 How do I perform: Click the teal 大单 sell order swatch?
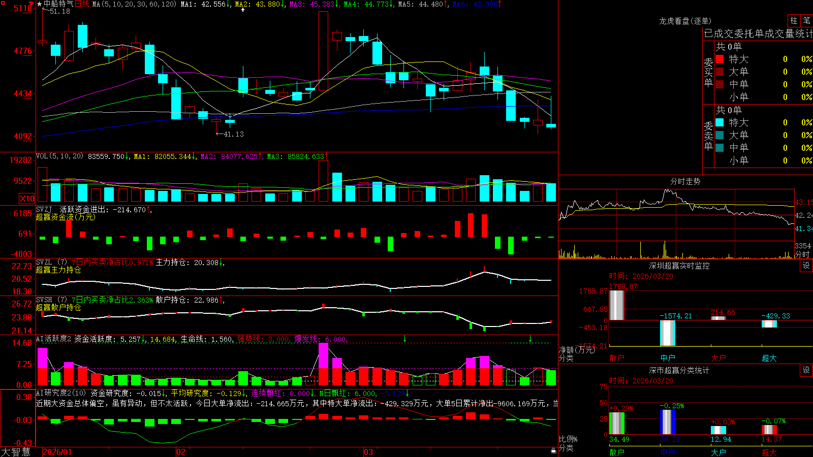tap(720, 135)
